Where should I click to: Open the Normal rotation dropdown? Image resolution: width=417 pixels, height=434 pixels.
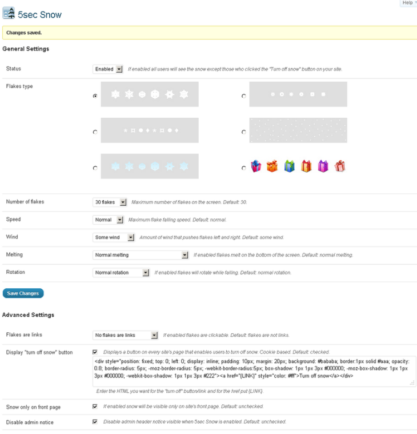[x=121, y=273]
